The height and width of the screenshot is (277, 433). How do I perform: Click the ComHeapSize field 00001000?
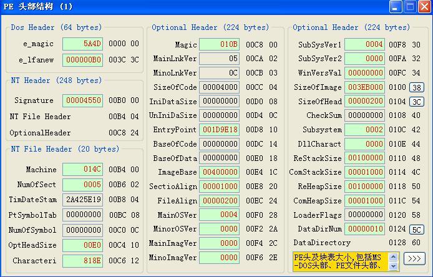coord(364,201)
